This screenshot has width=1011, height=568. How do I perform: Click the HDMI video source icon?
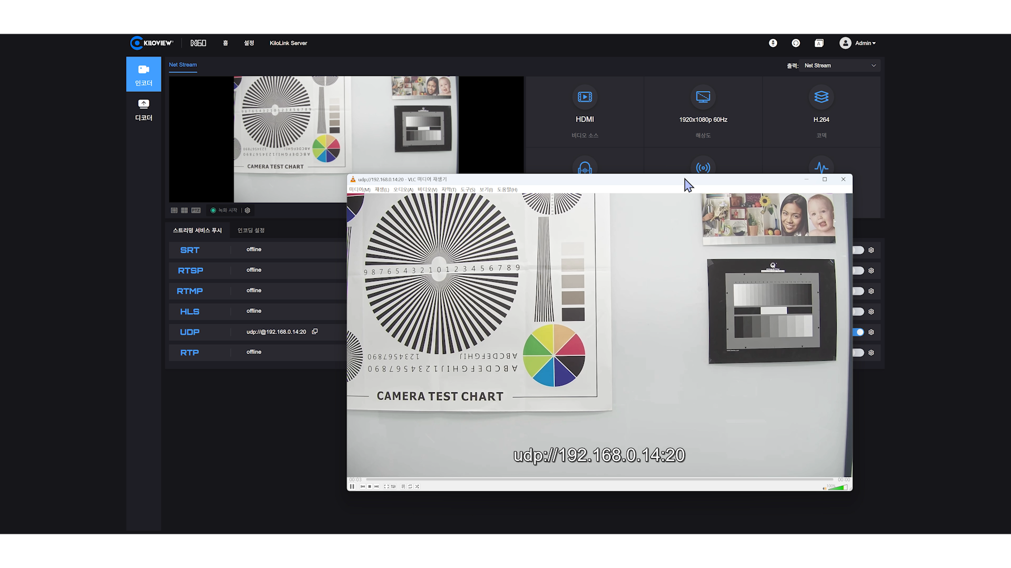(584, 97)
